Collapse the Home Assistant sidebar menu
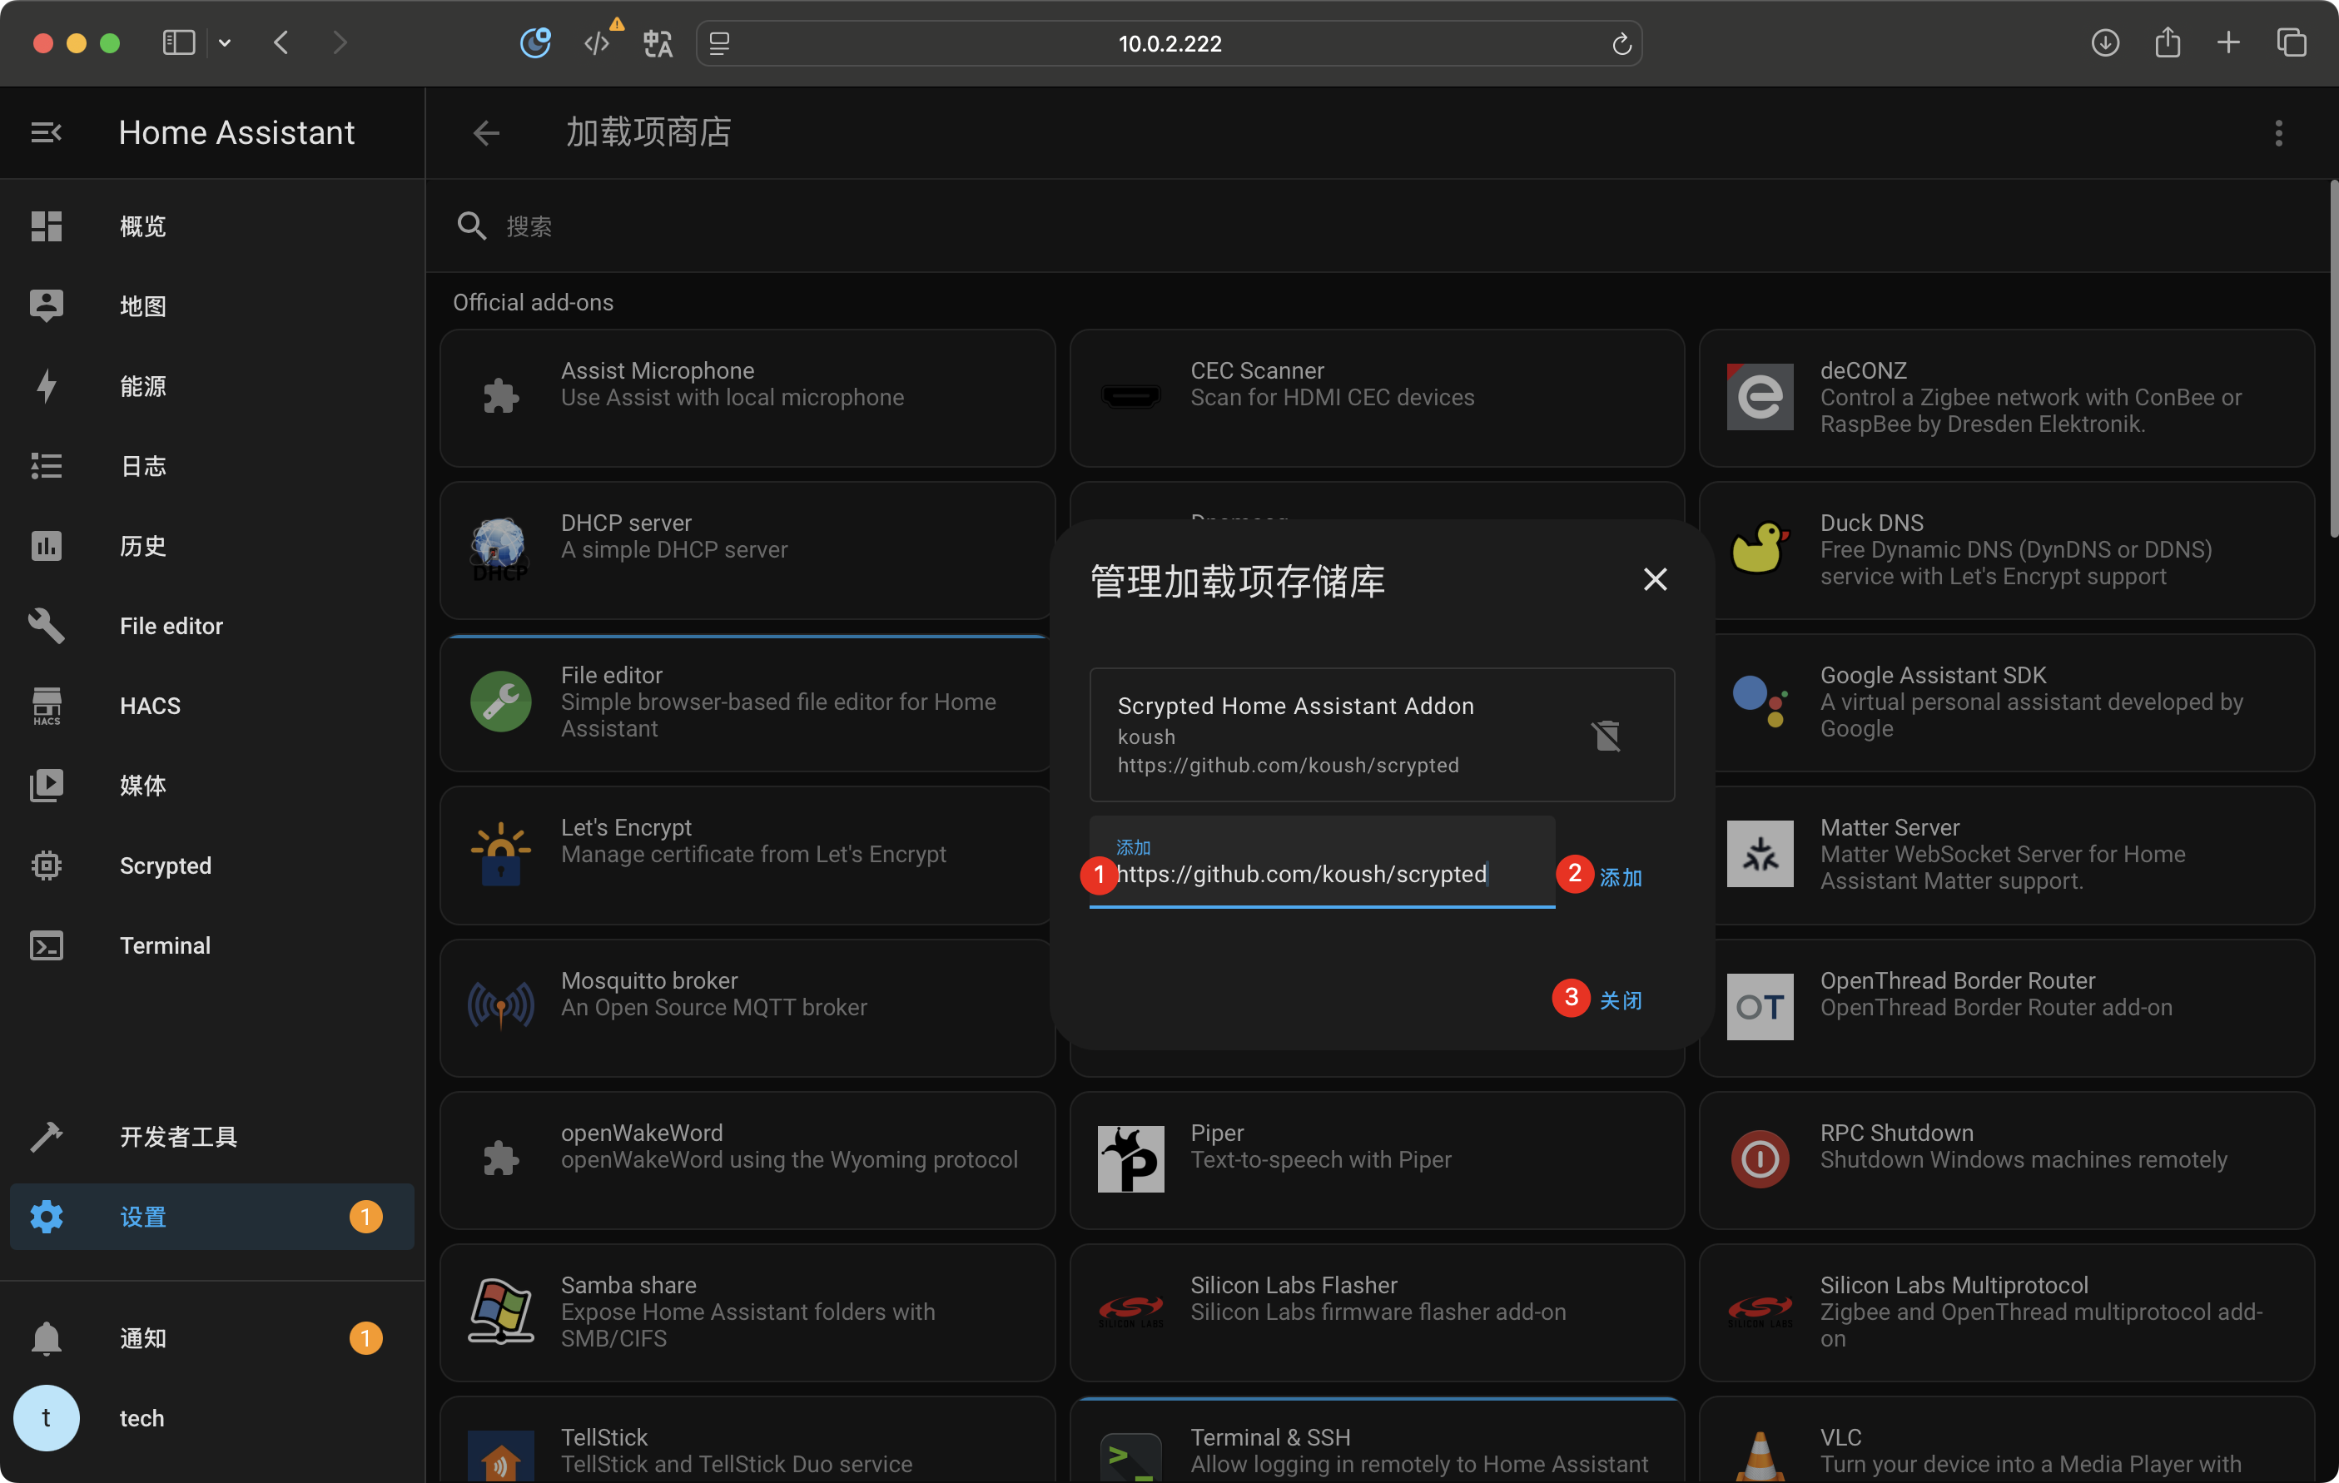The image size is (2339, 1483). (x=46, y=132)
